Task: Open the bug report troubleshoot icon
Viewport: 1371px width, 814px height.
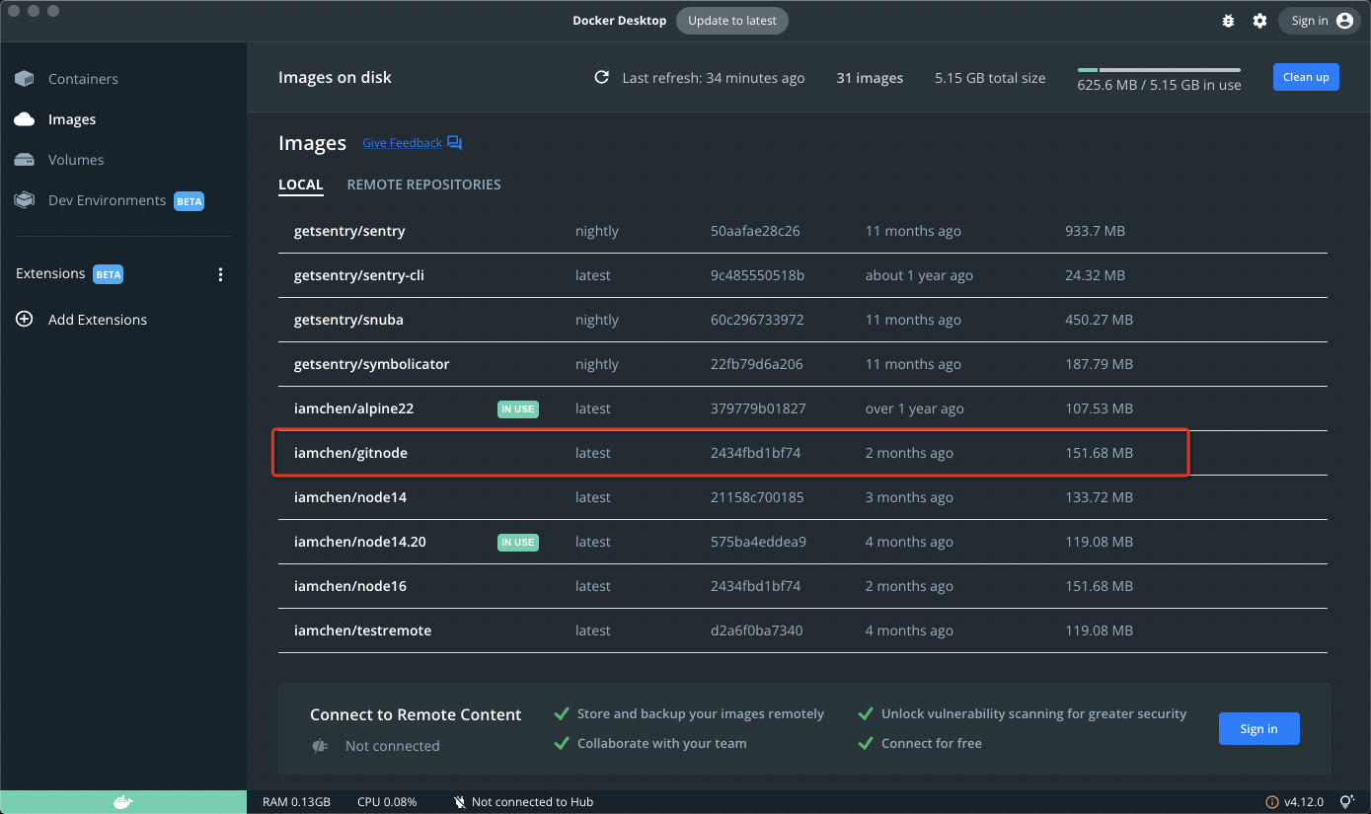Action: 1228,21
